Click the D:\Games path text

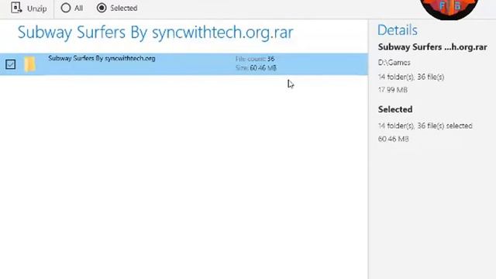click(394, 63)
